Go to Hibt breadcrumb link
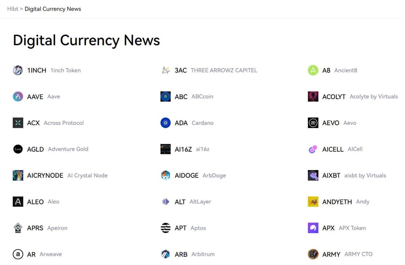The height and width of the screenshot is (265, 405). tap(13, 9)
